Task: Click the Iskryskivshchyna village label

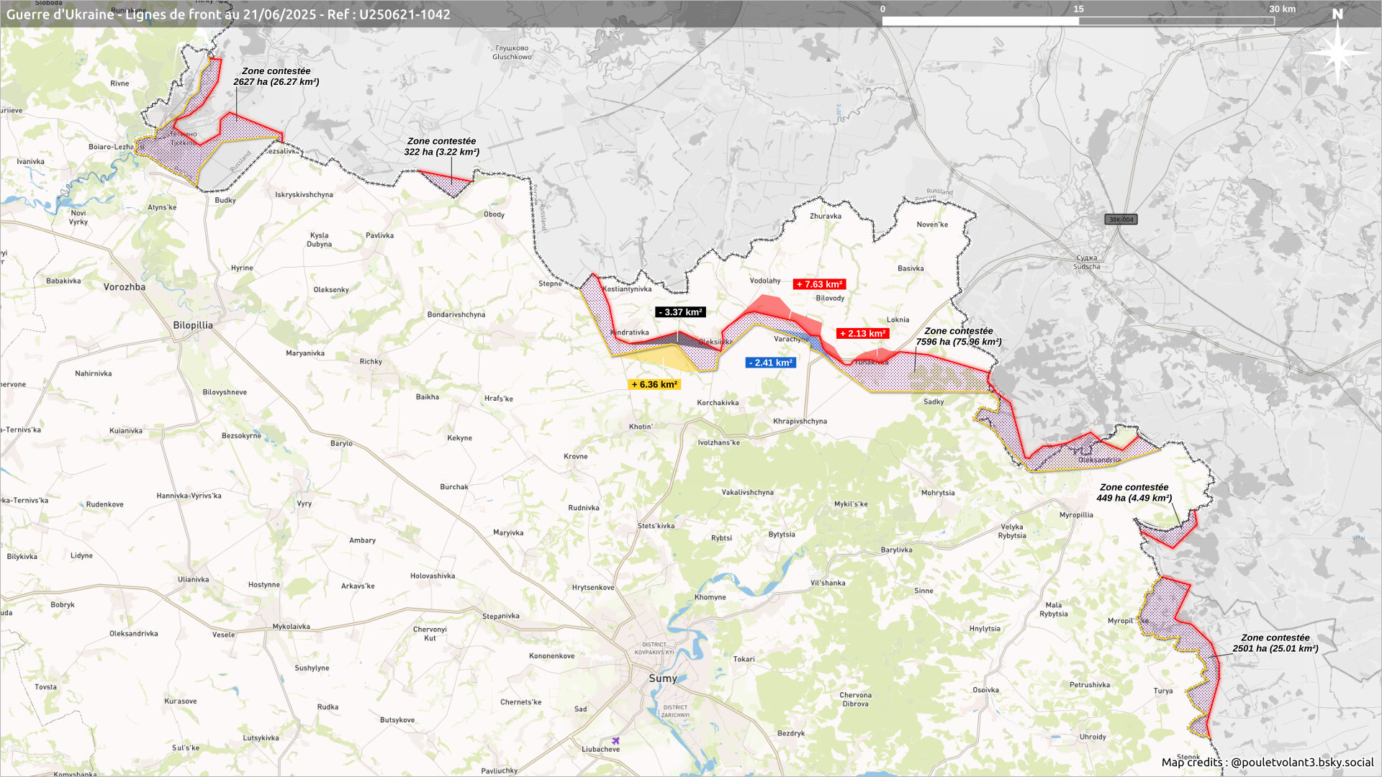Action: 304,195
